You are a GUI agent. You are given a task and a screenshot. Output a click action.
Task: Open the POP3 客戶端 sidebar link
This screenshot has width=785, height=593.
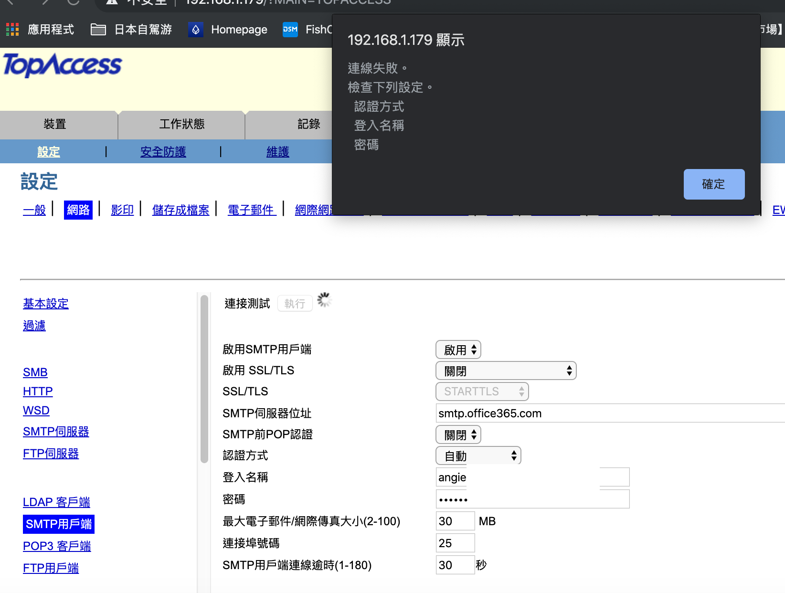pyautogui.click(x=57, y=546)
